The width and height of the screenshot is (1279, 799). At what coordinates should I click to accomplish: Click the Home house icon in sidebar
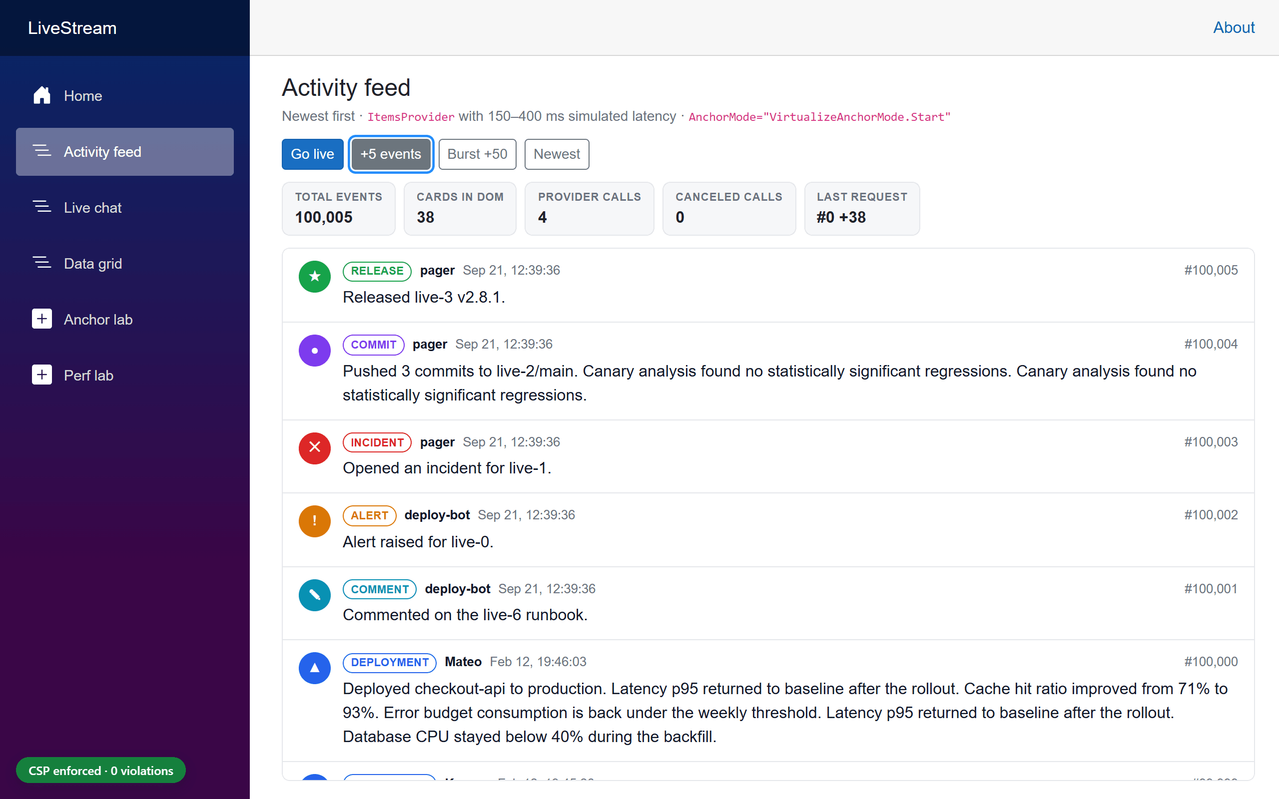[42, 96]
